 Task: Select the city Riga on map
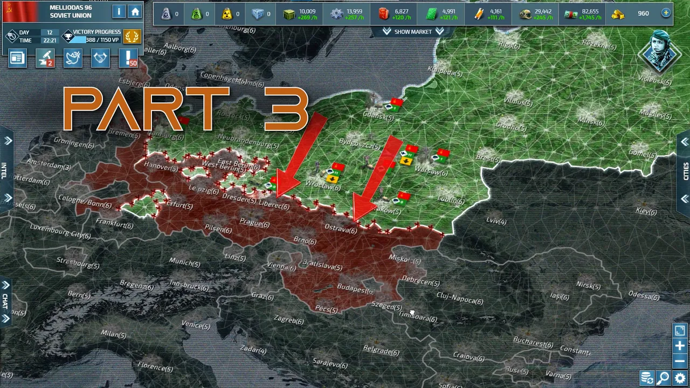[509, 46]
